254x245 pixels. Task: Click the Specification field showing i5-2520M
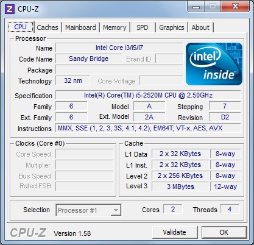pyautogui.click(x=148, y=95)
